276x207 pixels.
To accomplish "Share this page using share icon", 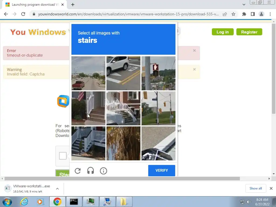I will 225,14.
